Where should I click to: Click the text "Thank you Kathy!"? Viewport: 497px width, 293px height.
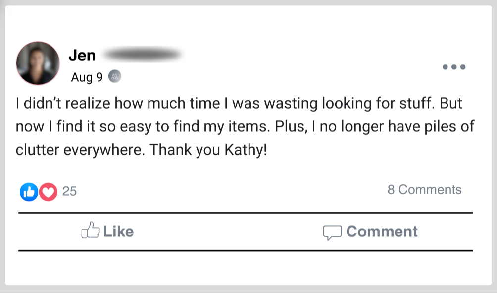pos(208,149)
